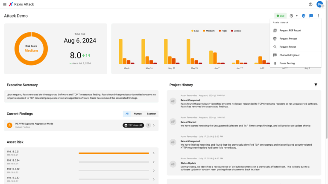Open the history dropdown arrow
Viewport: 328px width, 184px height.
(297, 16)
